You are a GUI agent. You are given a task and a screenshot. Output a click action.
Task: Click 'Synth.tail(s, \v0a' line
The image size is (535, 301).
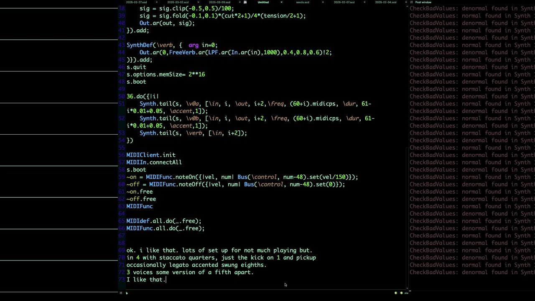[255, 104]
